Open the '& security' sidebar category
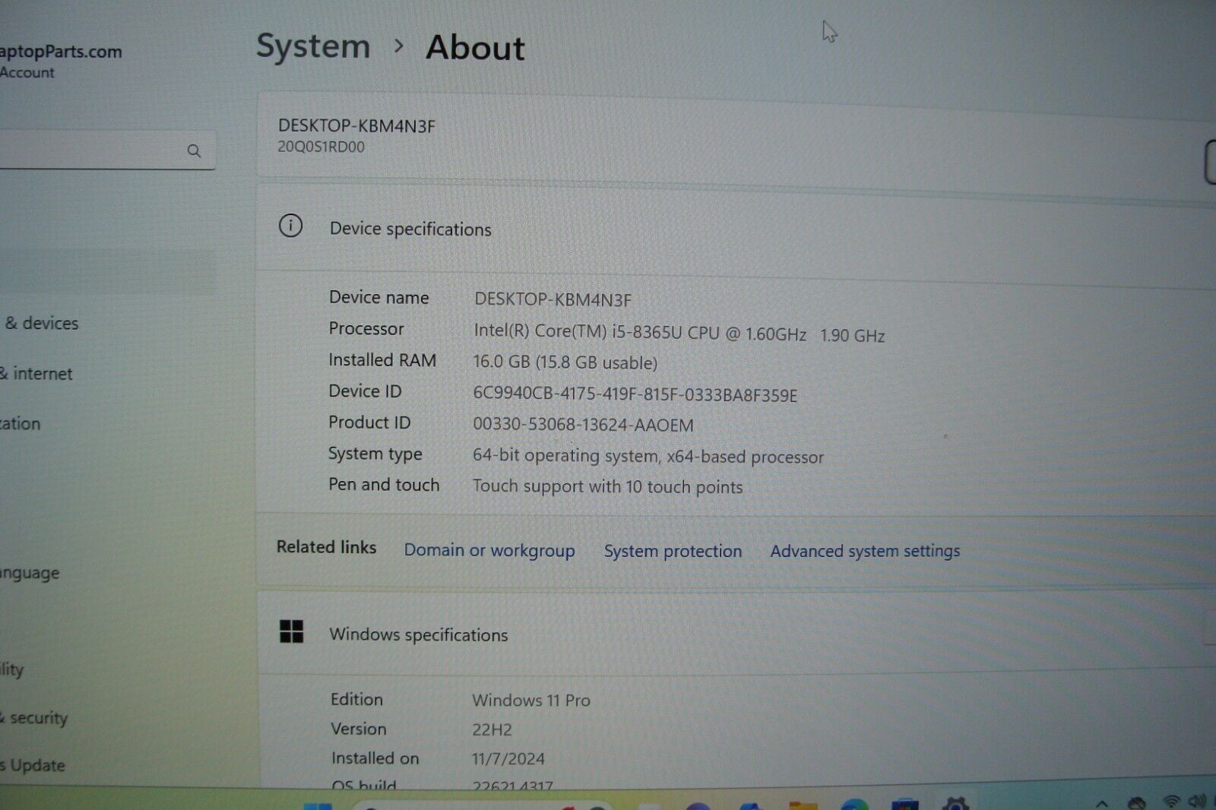 [34, 717]
